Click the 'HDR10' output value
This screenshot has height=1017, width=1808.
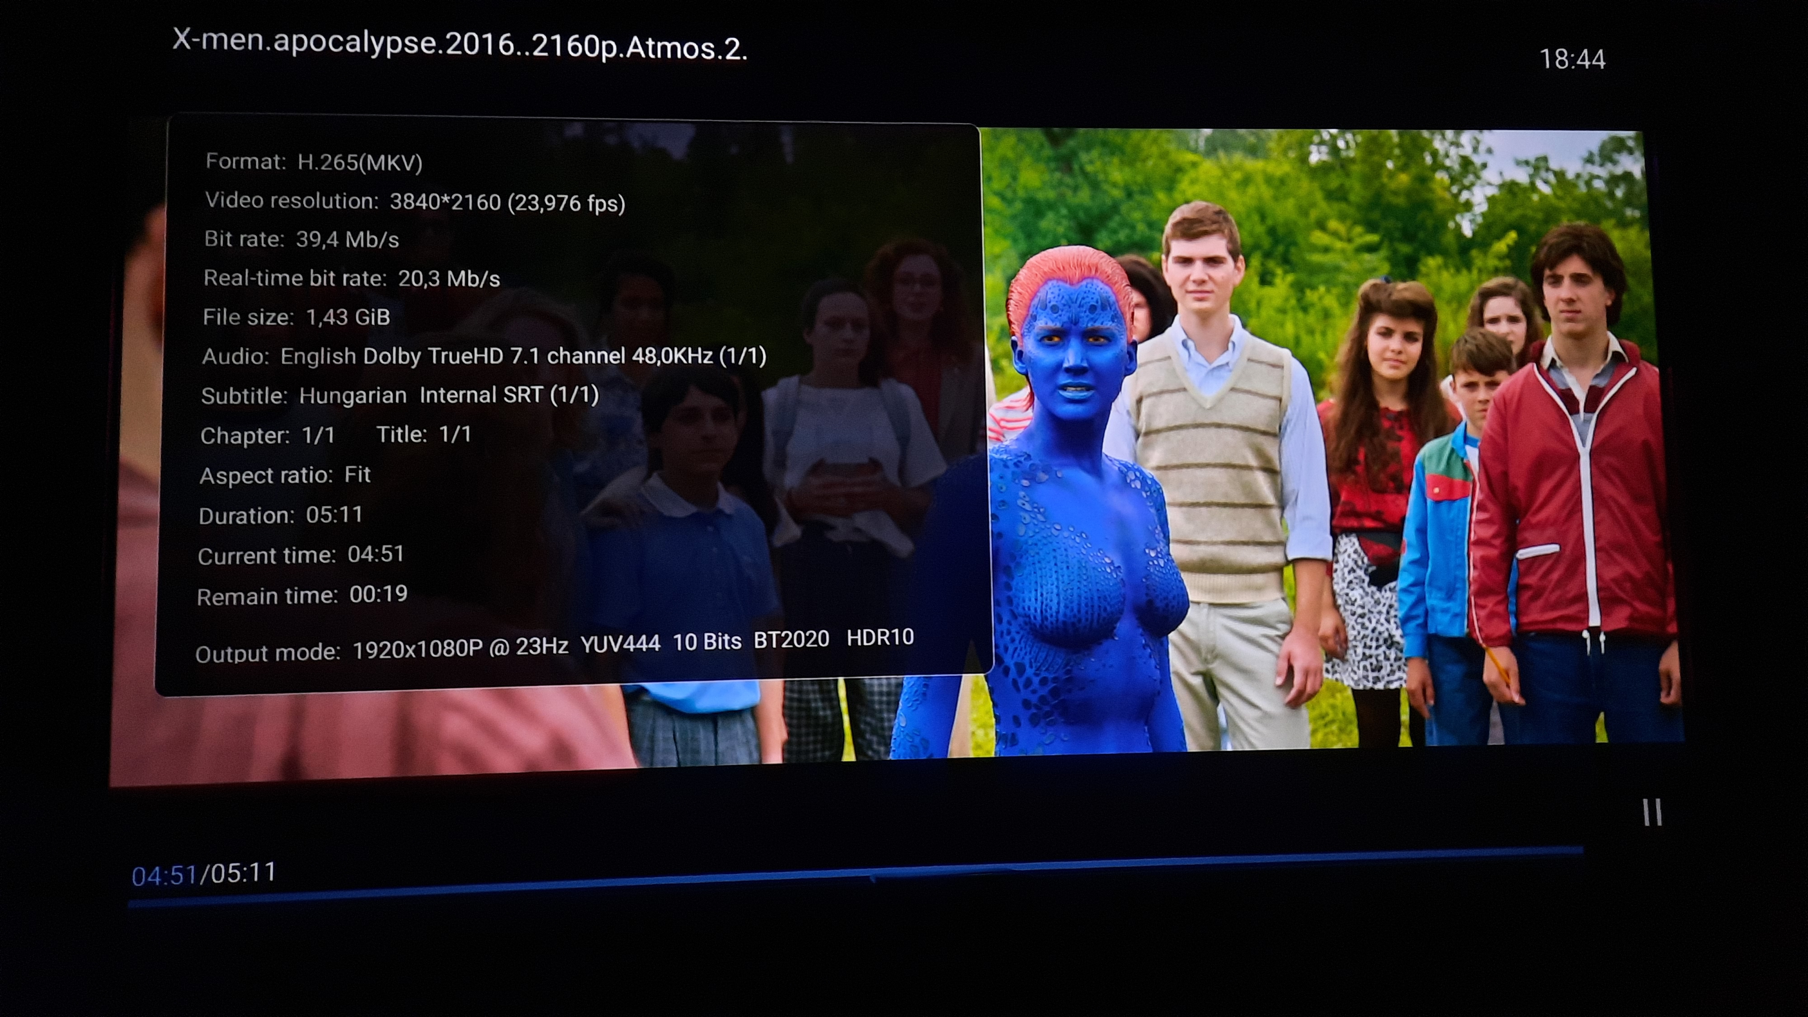click(880, 637)
